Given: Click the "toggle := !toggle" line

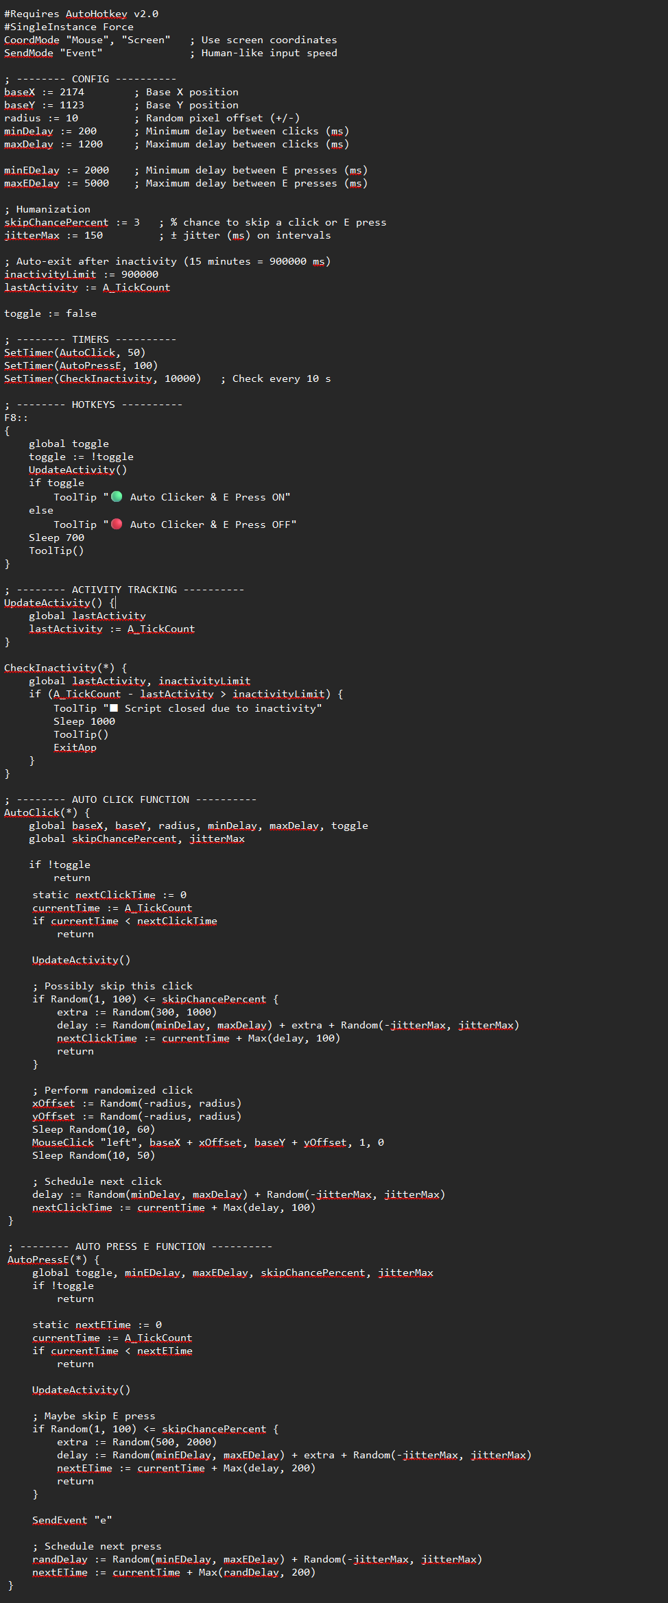Looking at the screenshot, I should (x=81, y=457).
